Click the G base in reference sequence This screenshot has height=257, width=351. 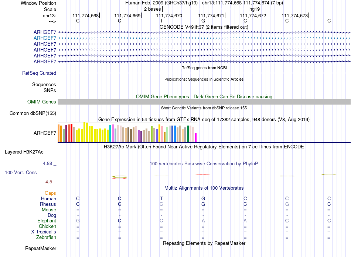point(203,21)
